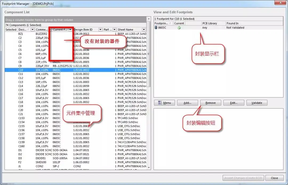
Task: Click RB-.125$2F$.32 footprint cell of C9
Action: (62, 66)
